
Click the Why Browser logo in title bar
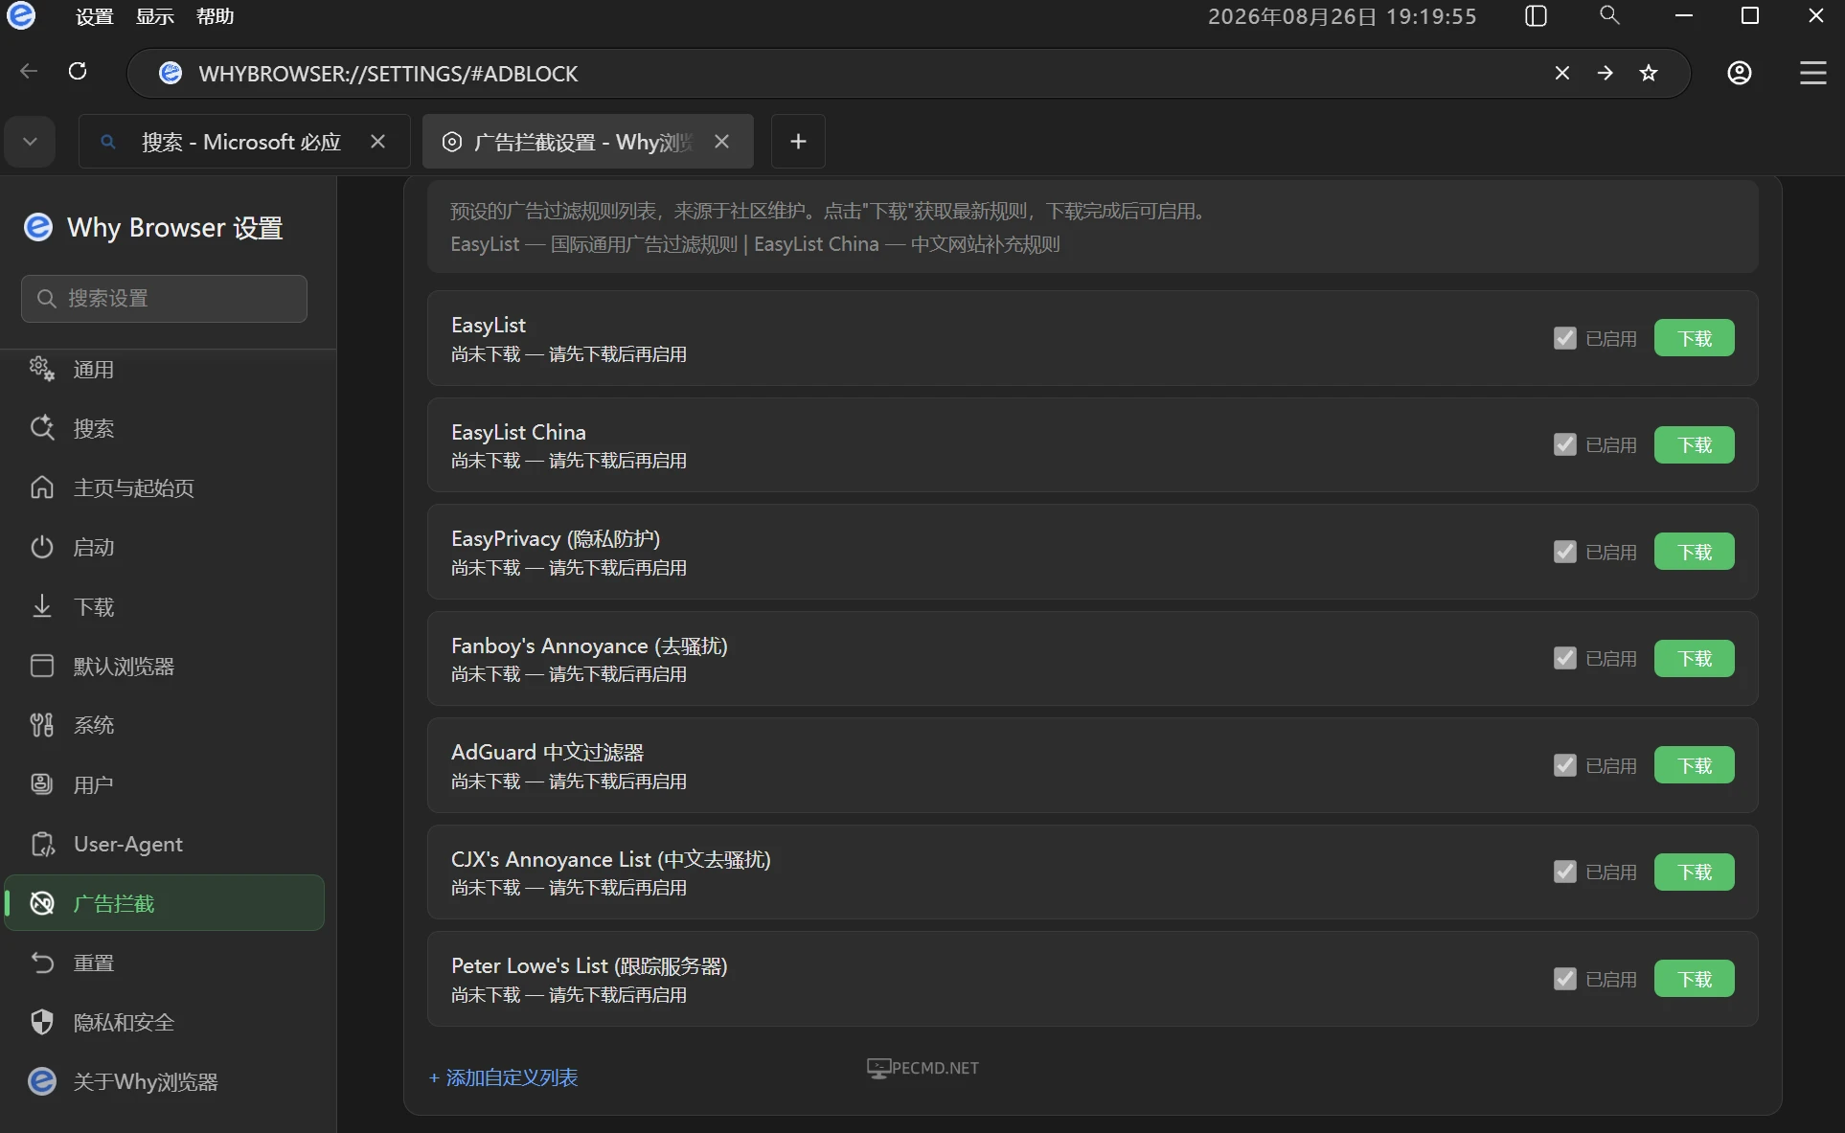[x=21, y=15]
